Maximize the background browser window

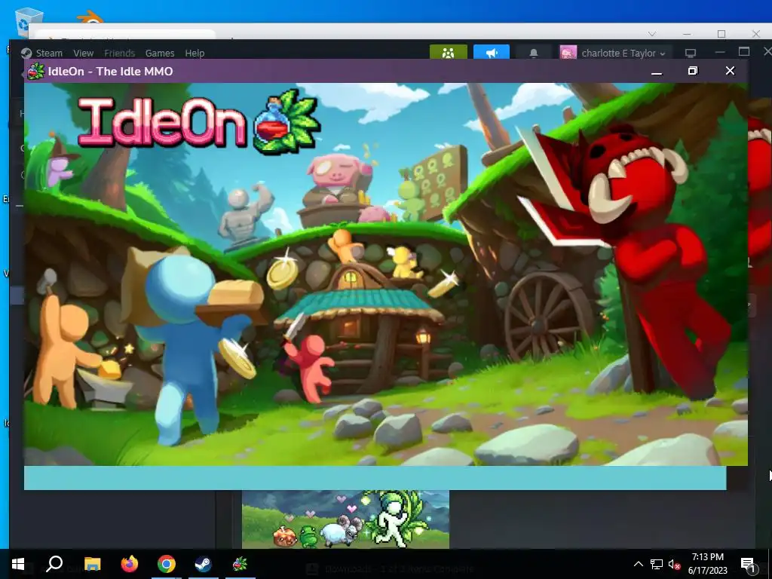click(721, 34)
